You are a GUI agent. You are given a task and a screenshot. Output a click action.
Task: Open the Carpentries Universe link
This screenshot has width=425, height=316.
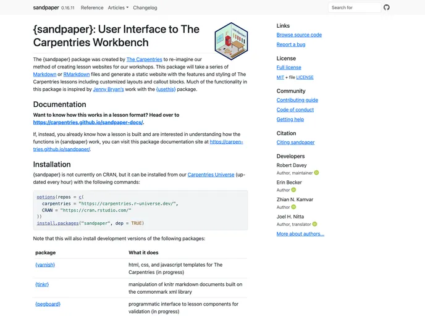click(211, 175)
